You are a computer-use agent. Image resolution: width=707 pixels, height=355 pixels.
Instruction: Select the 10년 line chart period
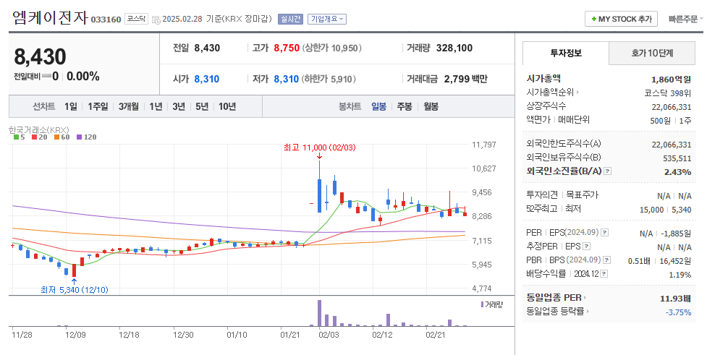point(227,106)
